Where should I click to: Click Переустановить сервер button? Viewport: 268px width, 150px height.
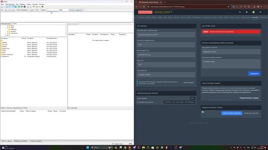point(249,98)
